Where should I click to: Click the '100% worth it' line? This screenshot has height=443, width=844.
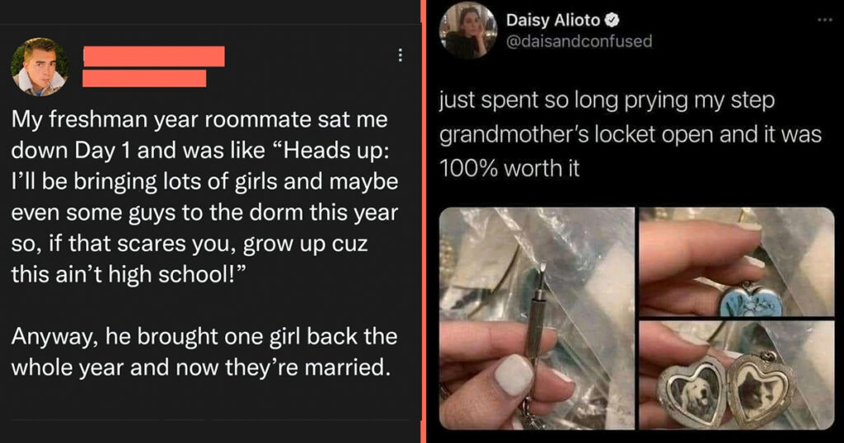click(x=509, y=169)
